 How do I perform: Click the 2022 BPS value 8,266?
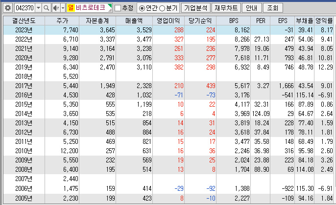[x=242, y=39]
